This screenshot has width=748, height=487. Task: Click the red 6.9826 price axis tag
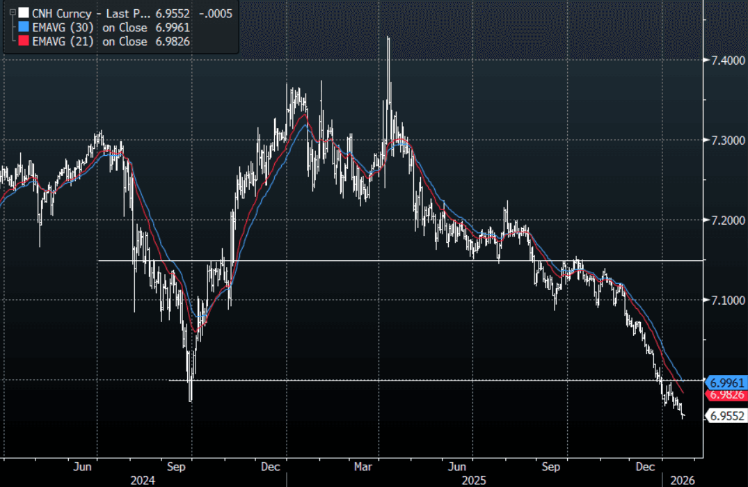(726, 394)
